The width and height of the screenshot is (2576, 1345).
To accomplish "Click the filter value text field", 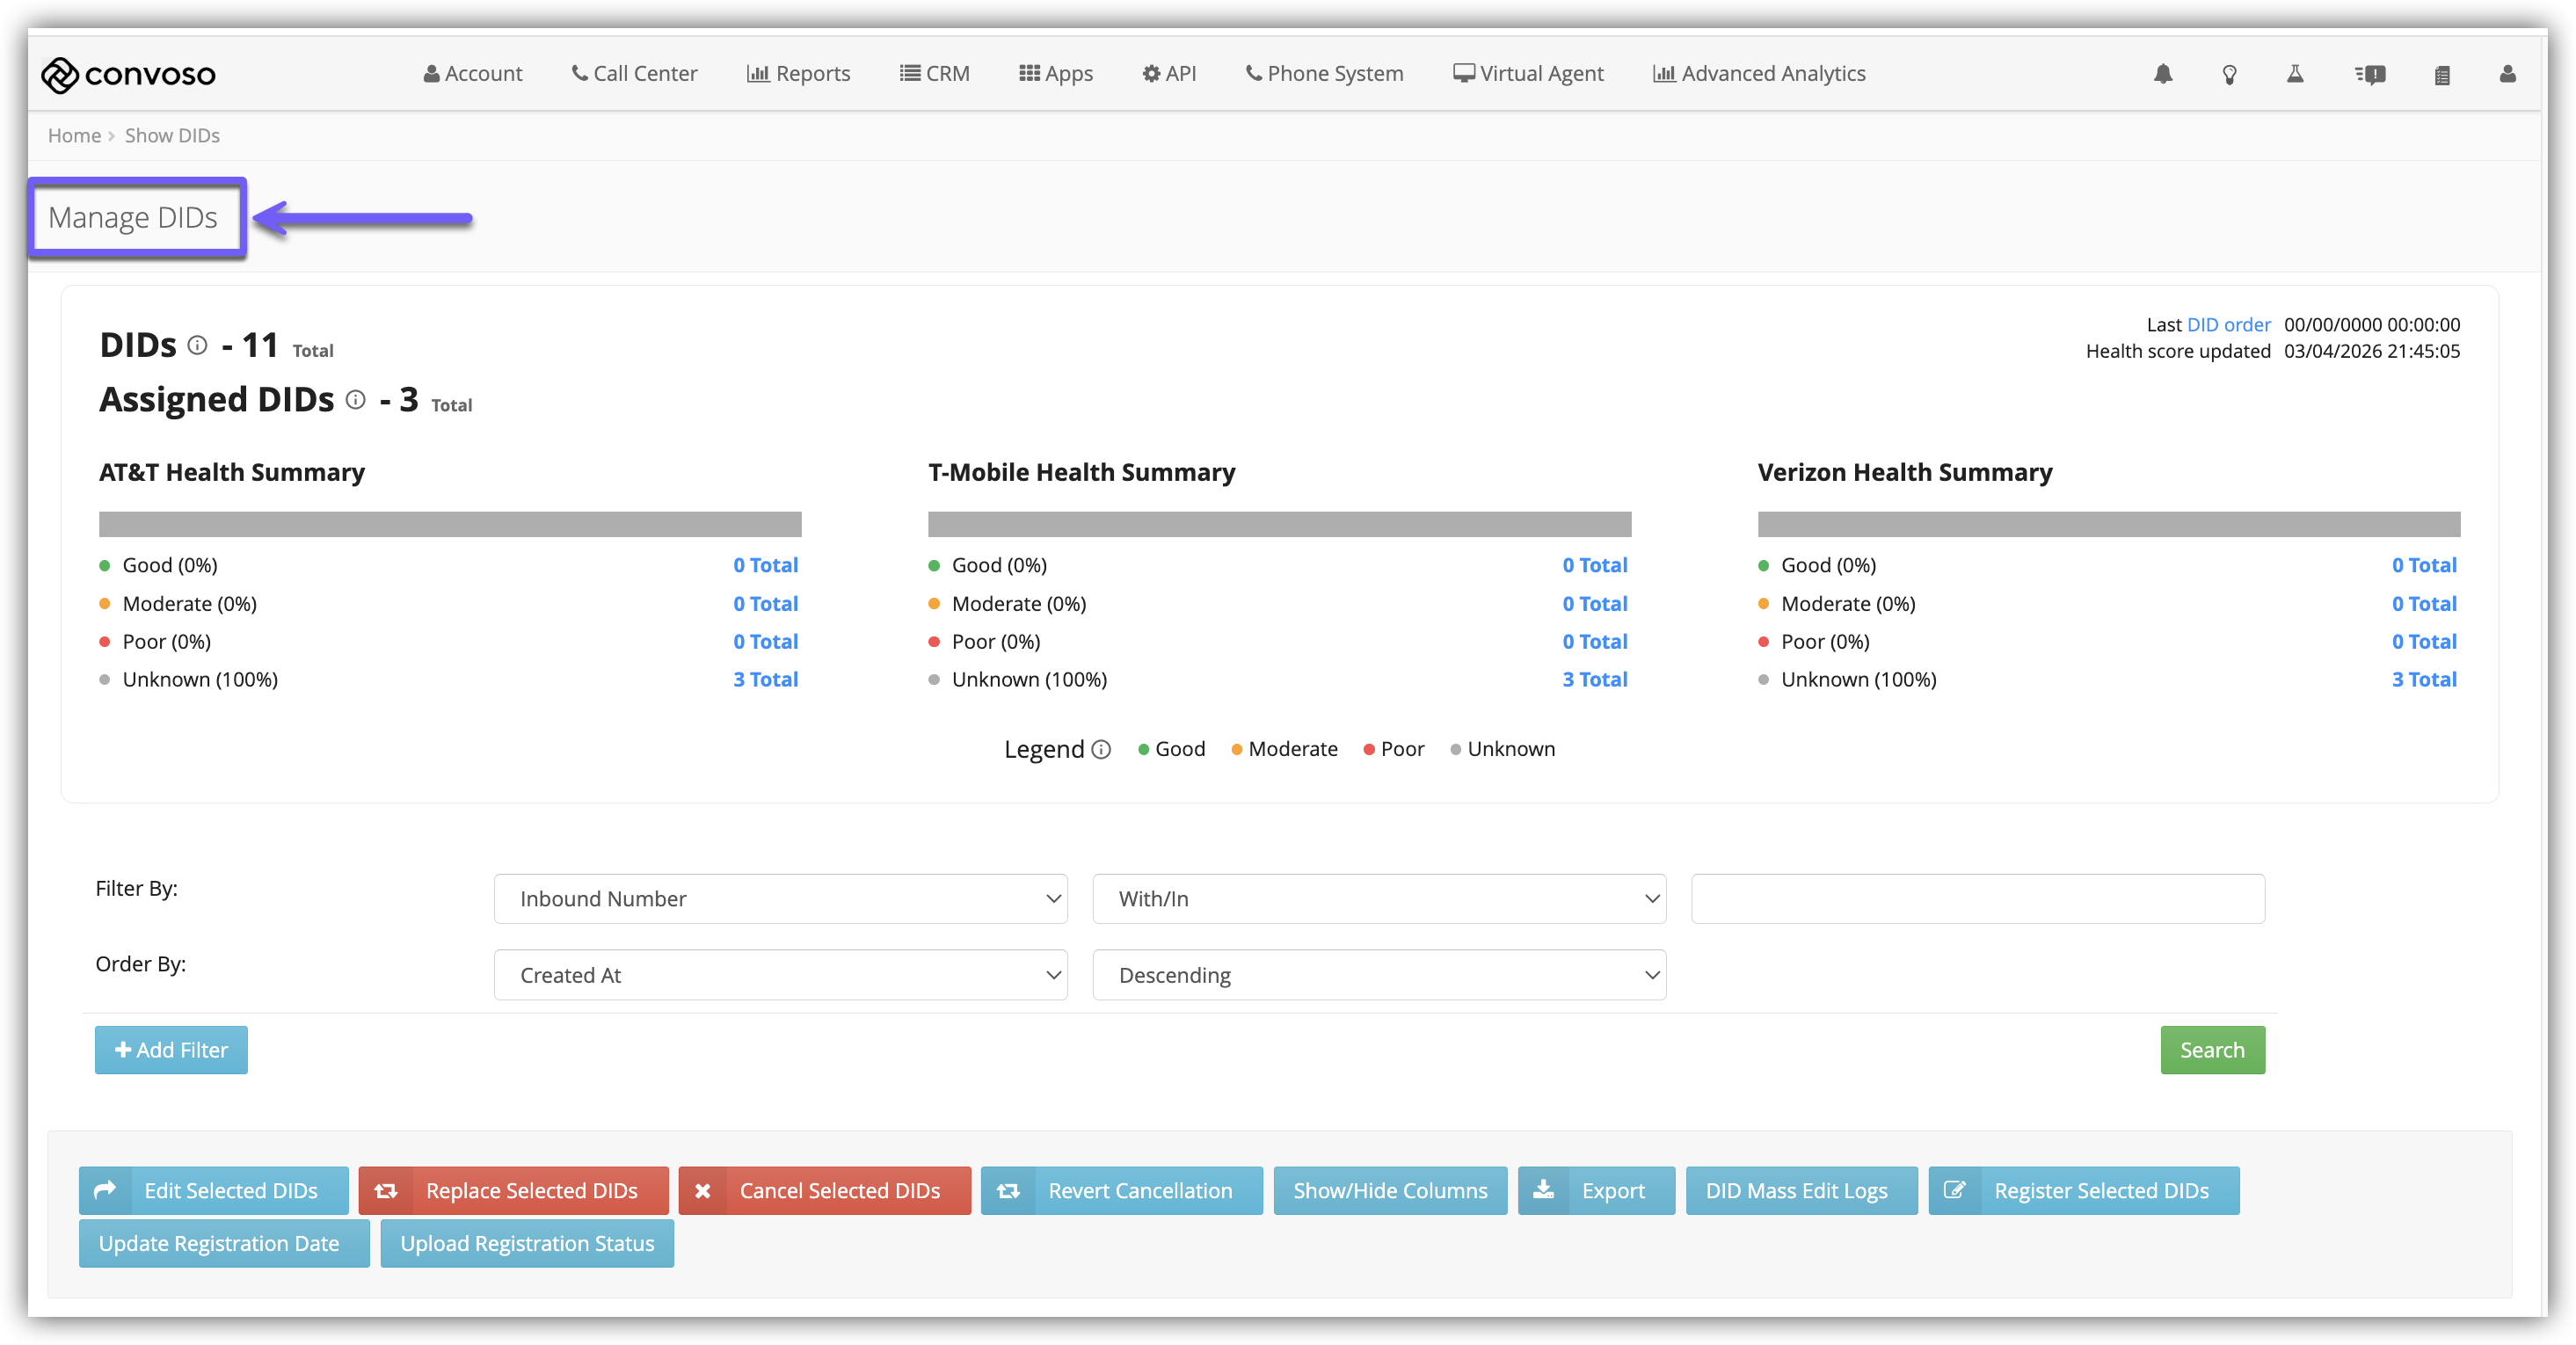I will [1977, 898].
